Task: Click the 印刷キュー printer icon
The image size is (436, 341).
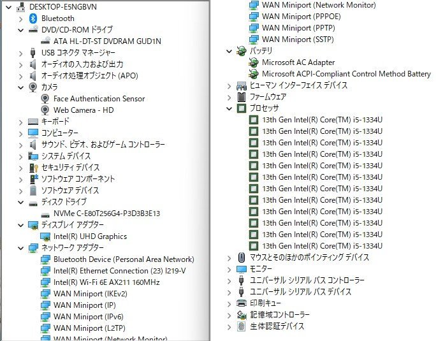Action: [x=242, y=303]
